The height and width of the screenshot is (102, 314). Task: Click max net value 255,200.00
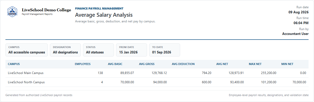coord(269,73)
